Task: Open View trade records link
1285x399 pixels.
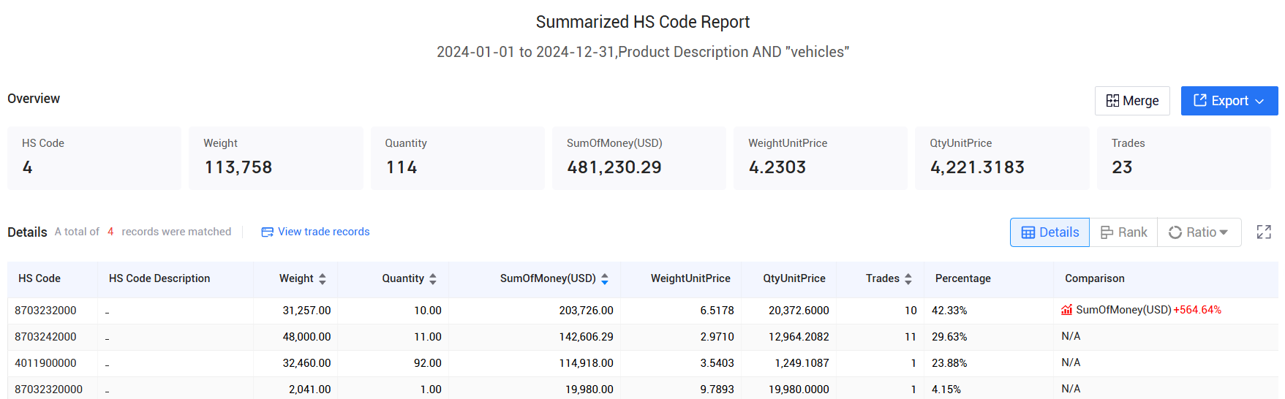Action: click(x=323, y=232)
